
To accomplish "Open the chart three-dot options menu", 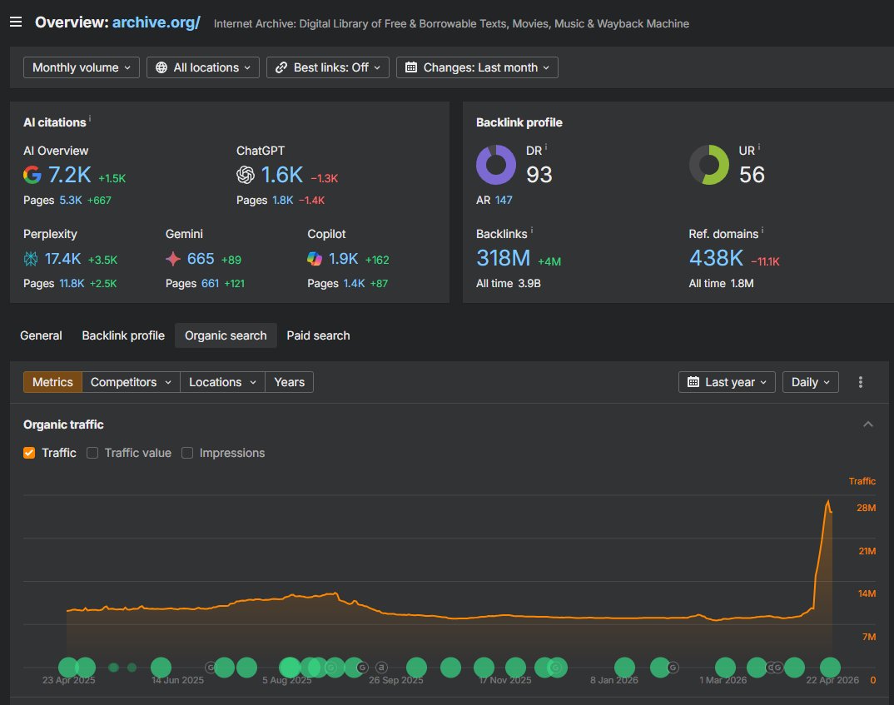I will (x=861, y=382).
